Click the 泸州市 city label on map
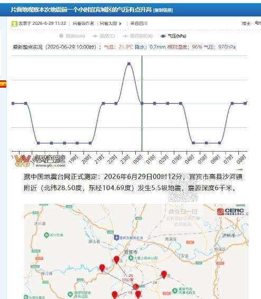Viewport: 261px width, 299px height. click(229, 235)
